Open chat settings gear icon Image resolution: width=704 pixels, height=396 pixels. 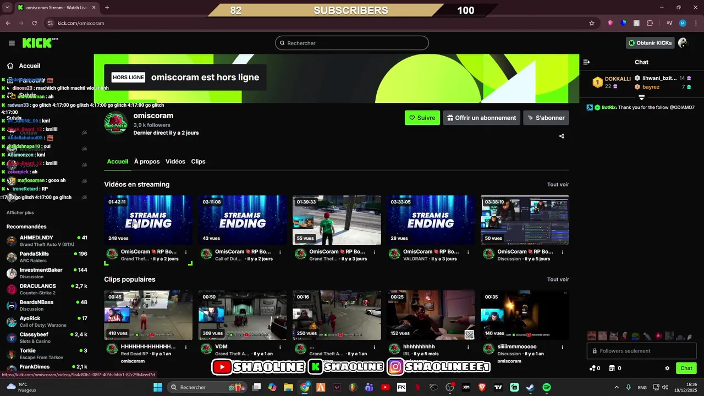coord(667,369)
